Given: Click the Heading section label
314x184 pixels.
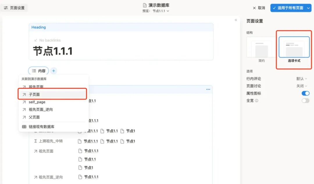Looking at the screenshot, I should (x=39, y=27).
